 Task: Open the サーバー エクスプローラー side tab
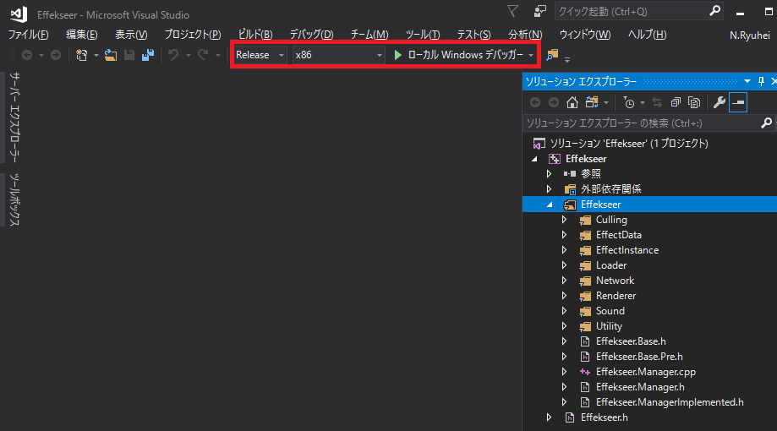click(x=15, y=117)
